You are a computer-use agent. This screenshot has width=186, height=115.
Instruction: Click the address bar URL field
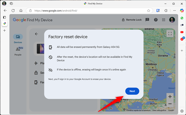click(89, 11)
